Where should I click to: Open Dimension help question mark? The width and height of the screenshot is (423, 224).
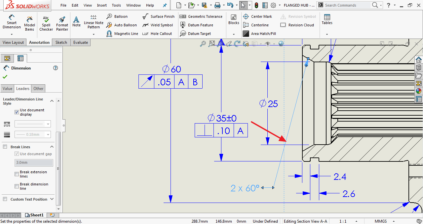(56, 68)
